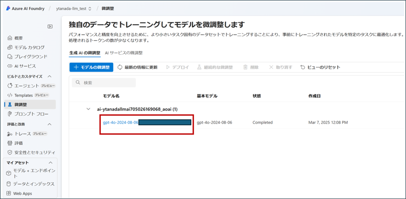Viewport: 406px width, 199px height.
Task: Collapse the マイ アセット section
Action: coord(51,163)
